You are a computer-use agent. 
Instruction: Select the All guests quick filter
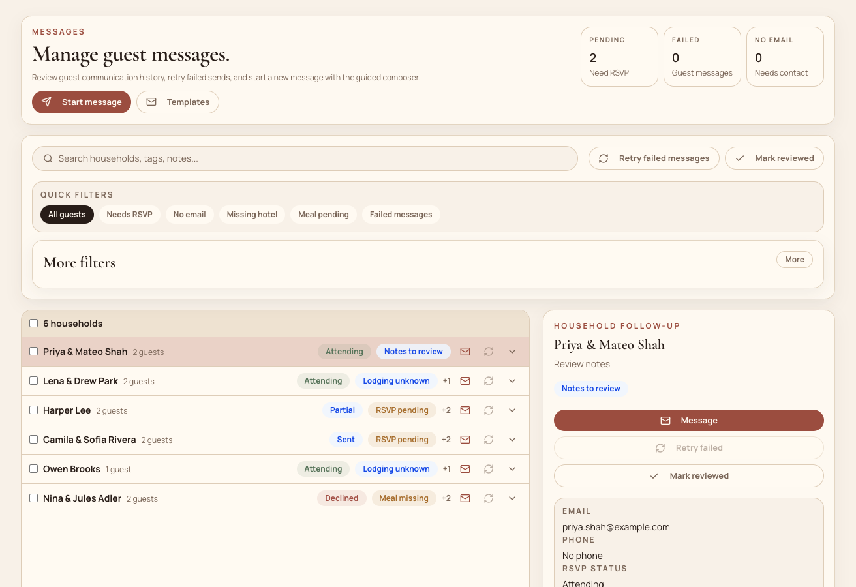(67, 215)
